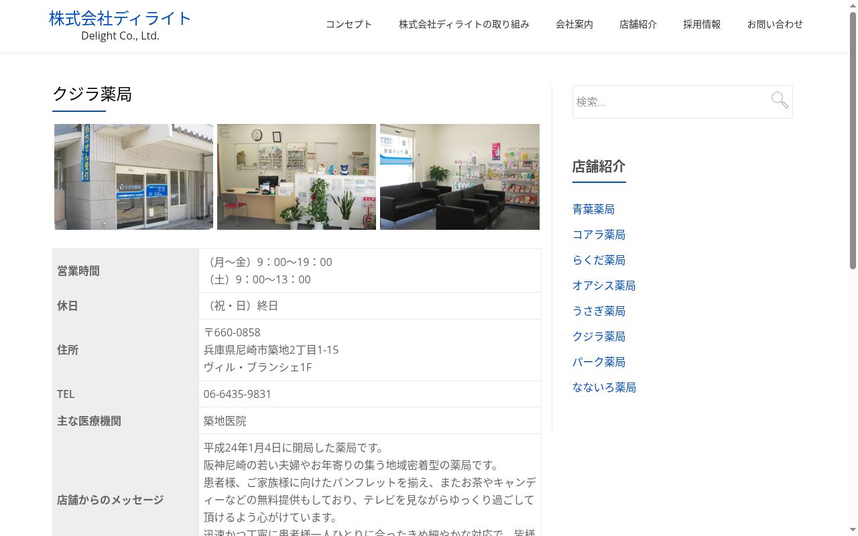Image resolution: width=858 pixels, height=536 pixels.
Task: Select the 店舗紹介 navigation menu item
Action: 638,24
